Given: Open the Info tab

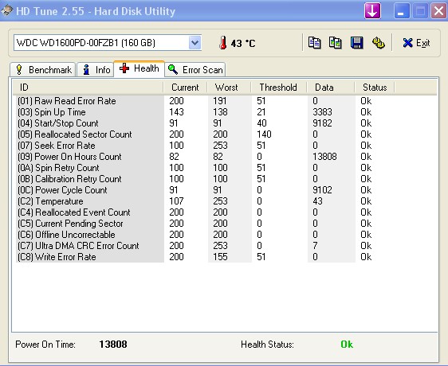Looking at the screenshot, I should point(96,70).
